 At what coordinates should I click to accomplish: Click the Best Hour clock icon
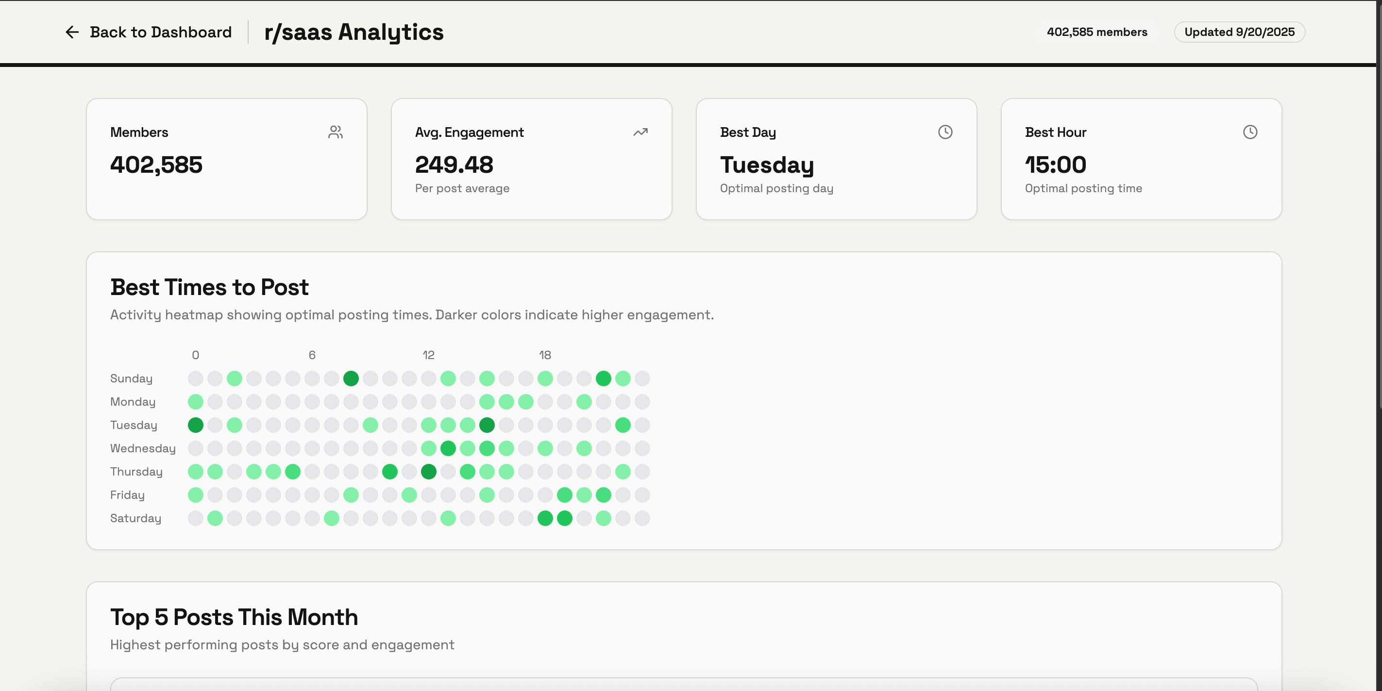pyautogui.click(x=1249, y=132)
